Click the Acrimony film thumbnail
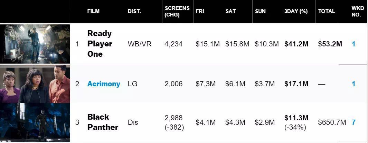 point(35,84)
